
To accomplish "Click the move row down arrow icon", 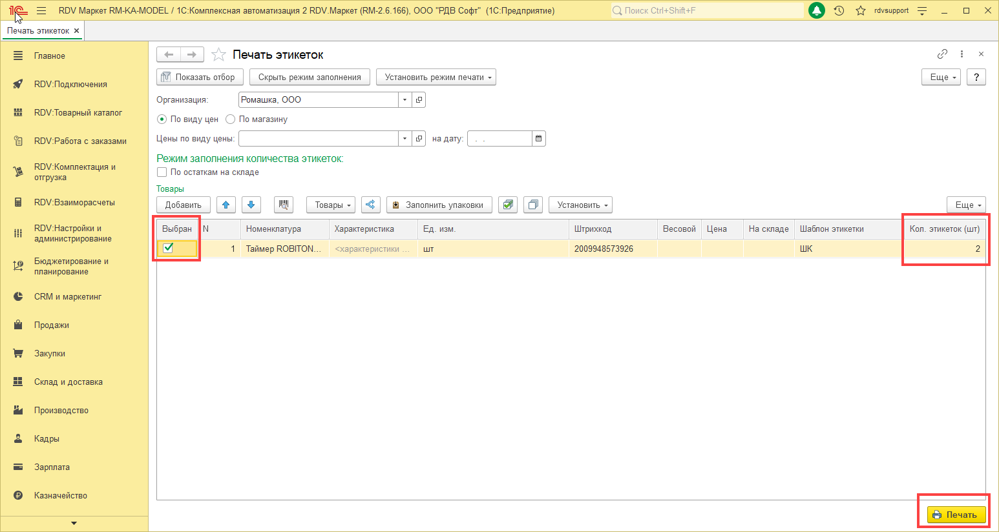I will [251, 205].
